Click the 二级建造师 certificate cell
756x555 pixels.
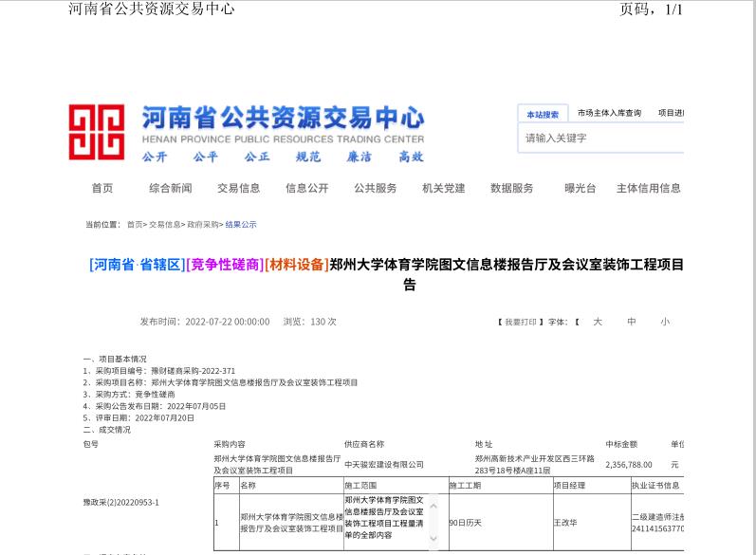[657, 523]
